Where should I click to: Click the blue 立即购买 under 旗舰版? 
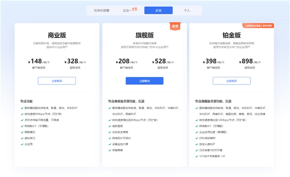(x=145, y=81)
